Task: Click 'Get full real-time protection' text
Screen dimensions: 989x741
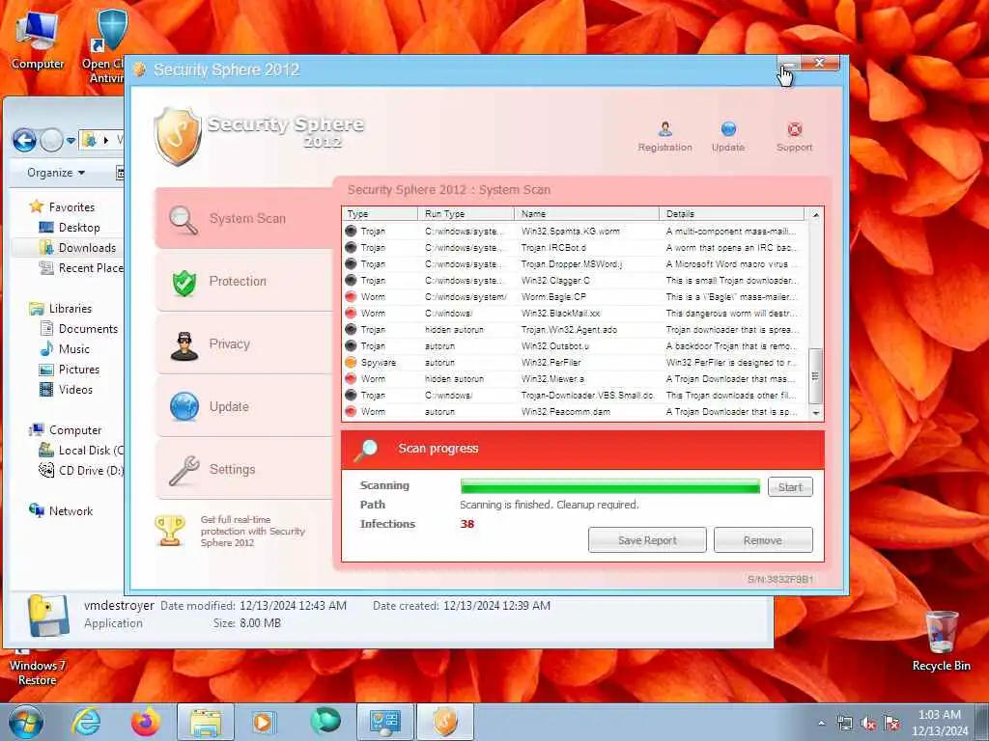Action: (x=252, y=531)
